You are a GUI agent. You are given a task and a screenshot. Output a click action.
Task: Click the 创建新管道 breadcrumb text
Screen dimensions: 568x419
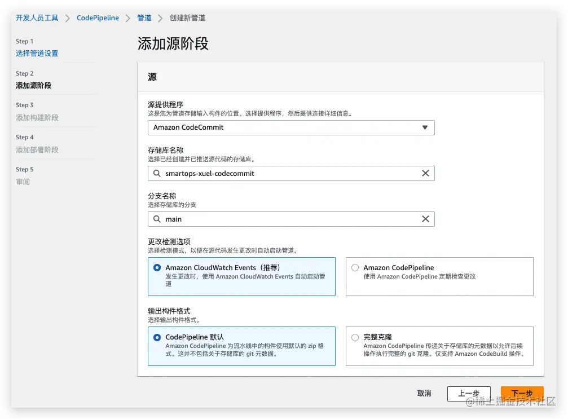[x=187, y=17]
